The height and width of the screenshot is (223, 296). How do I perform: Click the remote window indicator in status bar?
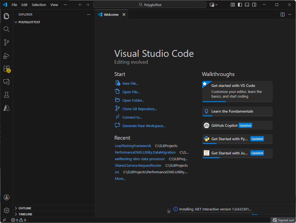pyautogui.click(x=4, y=220)
